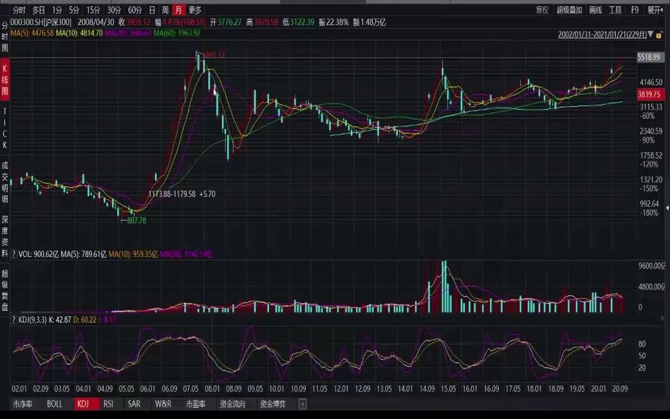Switch to 多日 multi-day view
670x419 pixels.
39,10
